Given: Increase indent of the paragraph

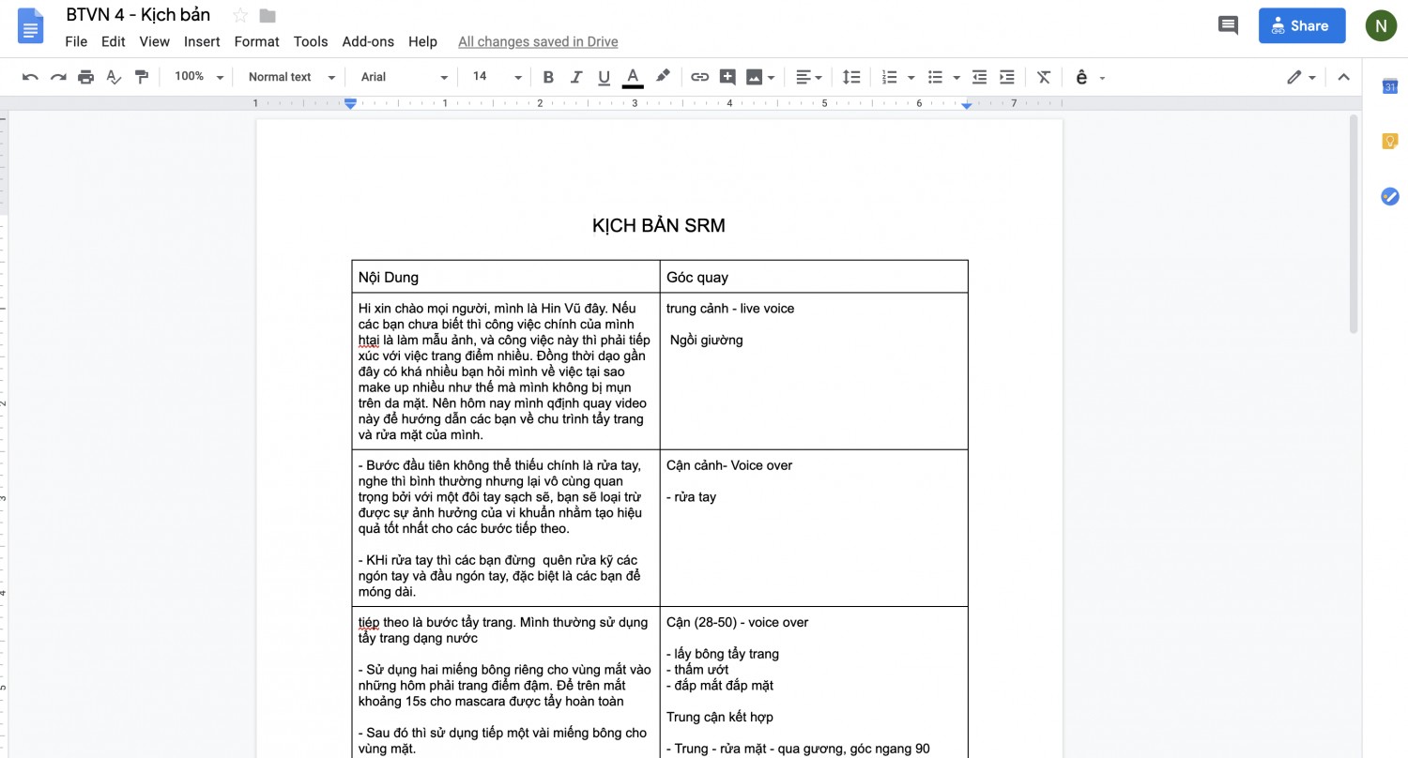Looking at the screenshot, I should [1007, 77].
